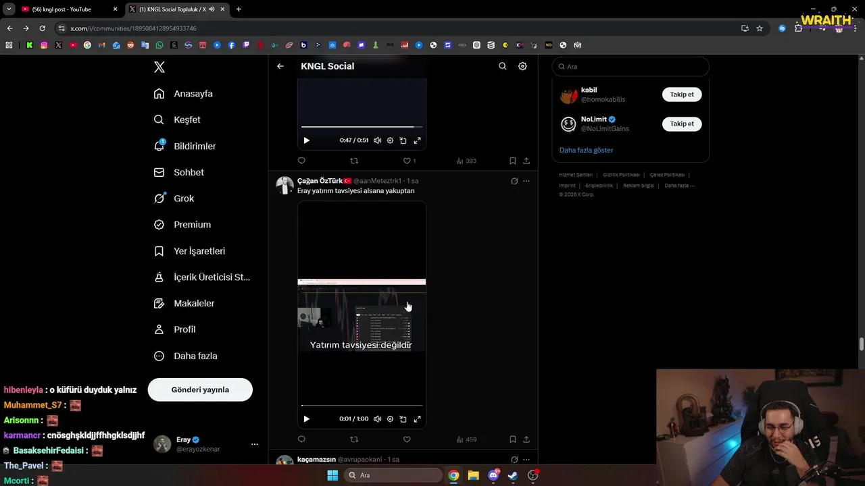The width and height of the screenshot is (865, 486).
Task: Open settings of upper 0:47 video
Action: (x=390, y=140)
